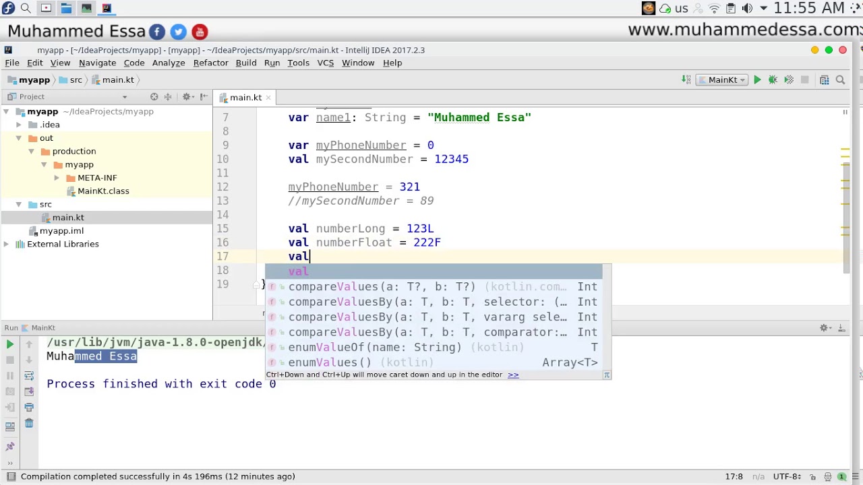Click the Exit icon in Run panel

click(10, 408)
